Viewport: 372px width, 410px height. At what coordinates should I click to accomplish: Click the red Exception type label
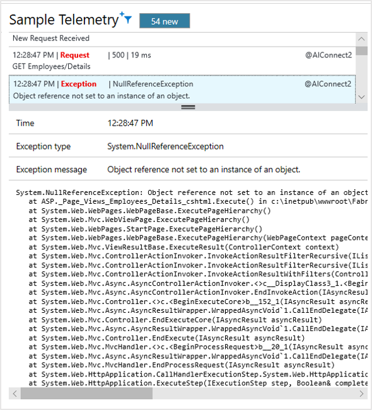[79, 84]
